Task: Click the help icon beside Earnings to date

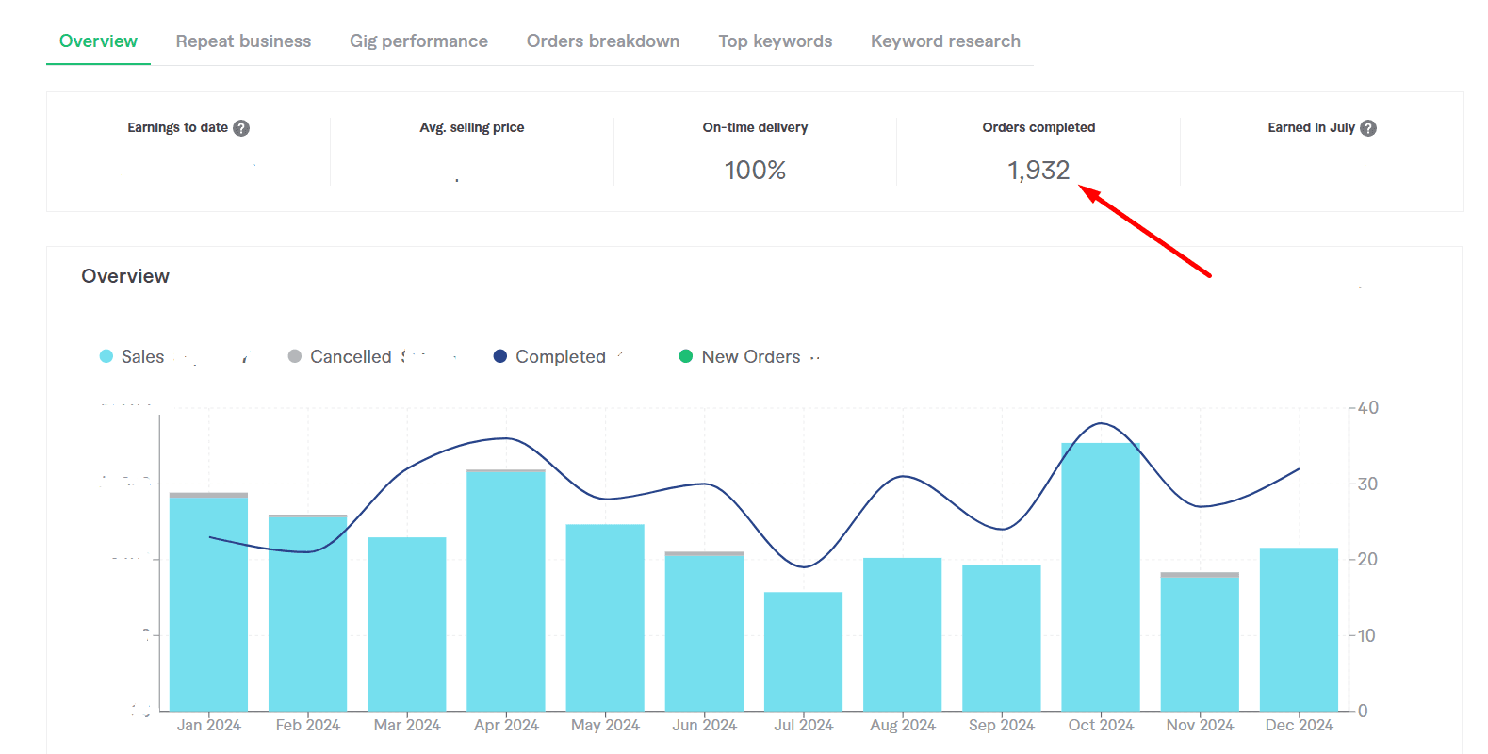Action: coord(241,128)
